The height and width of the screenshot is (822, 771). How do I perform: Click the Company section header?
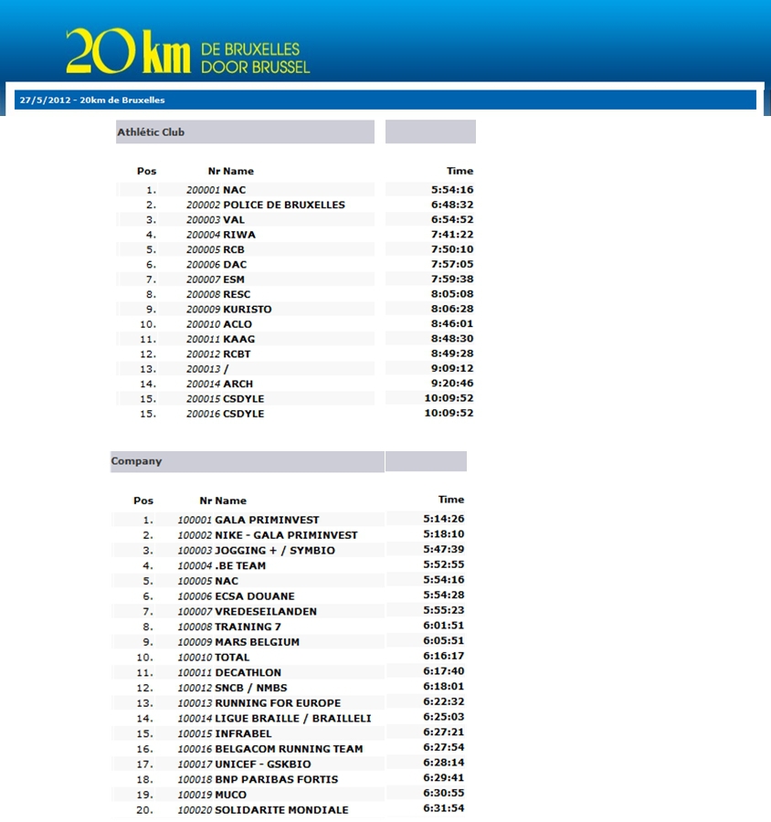[136, 461]
